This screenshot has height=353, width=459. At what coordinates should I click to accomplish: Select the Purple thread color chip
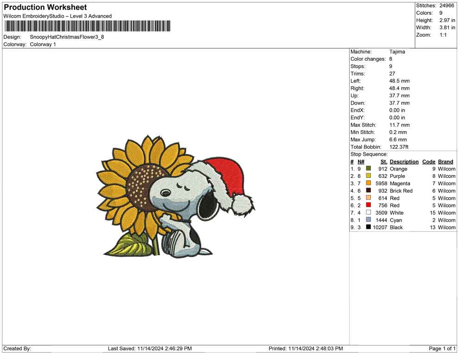(368, 176)
